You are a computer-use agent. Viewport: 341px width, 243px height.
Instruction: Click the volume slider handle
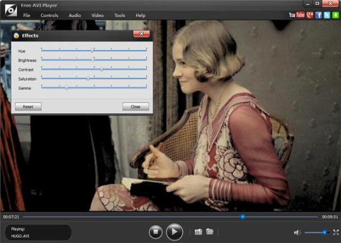pyautogui.click(x=325, y=232)
